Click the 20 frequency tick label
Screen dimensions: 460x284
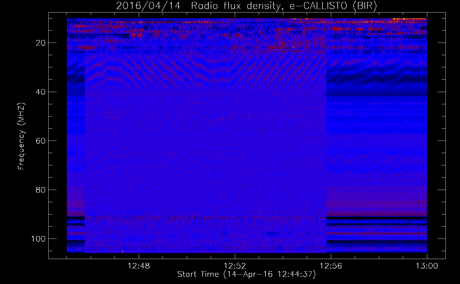(41, 43)
